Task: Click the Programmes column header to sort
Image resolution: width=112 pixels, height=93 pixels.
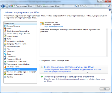Action: coord(20,23)
